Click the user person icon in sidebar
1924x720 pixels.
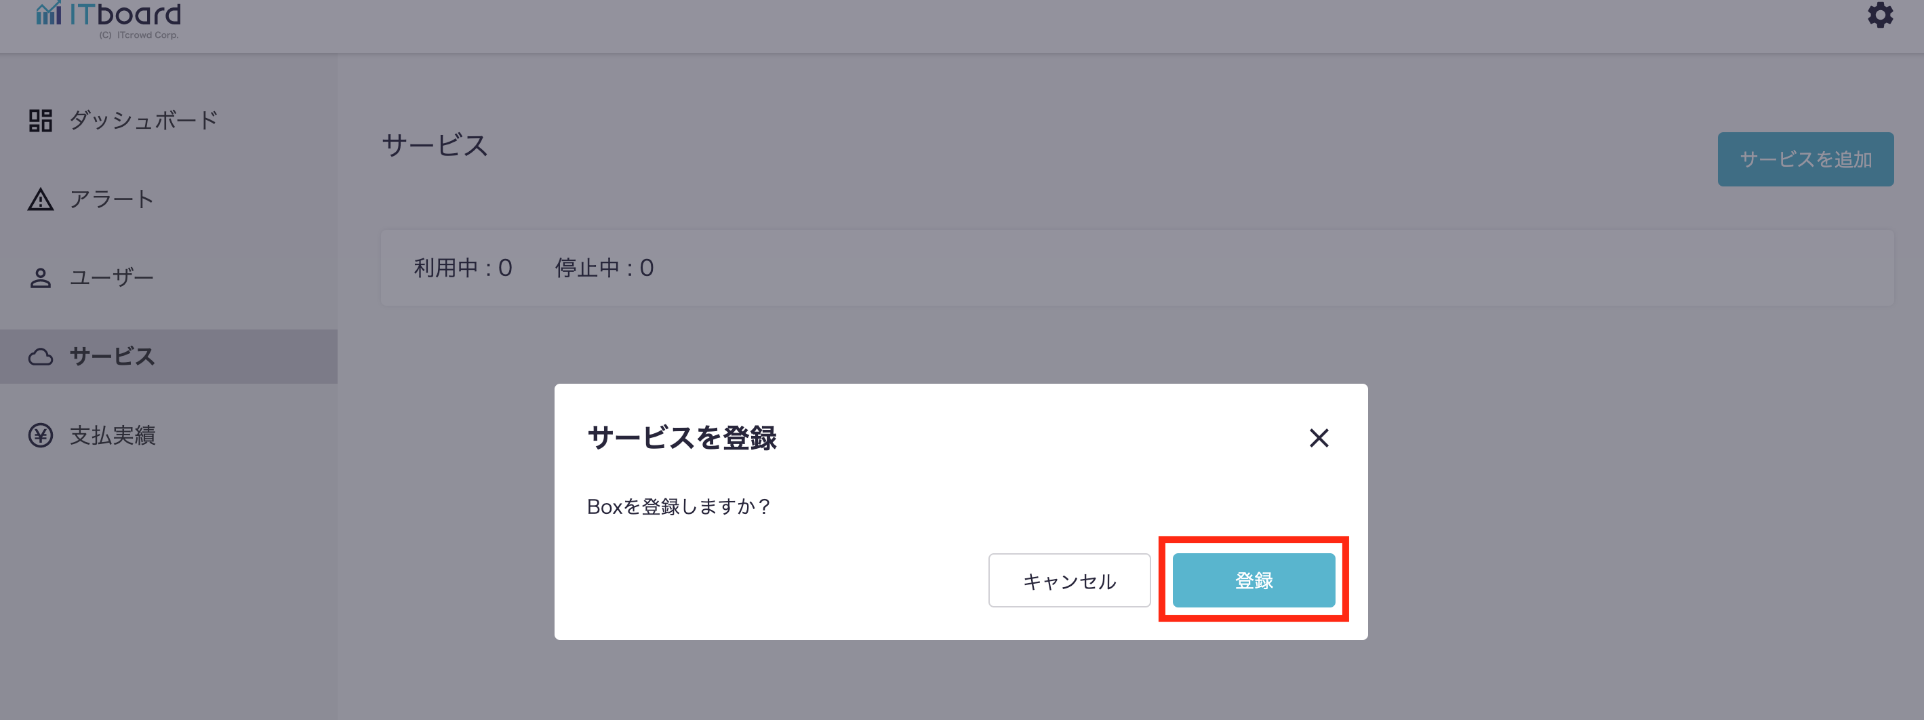pyautogui.click(x=40, y=278)
